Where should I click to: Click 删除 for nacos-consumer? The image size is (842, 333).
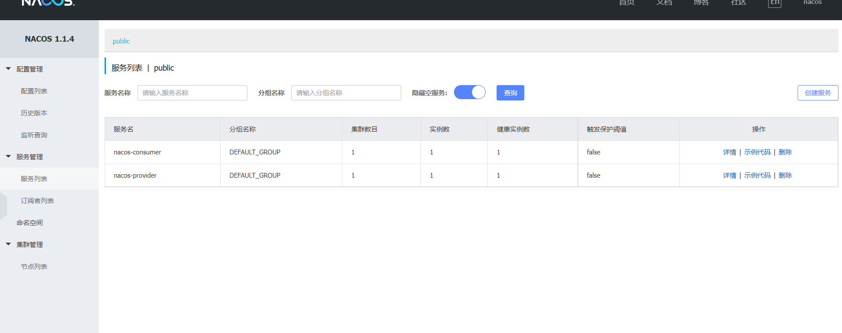pos(785,152)
